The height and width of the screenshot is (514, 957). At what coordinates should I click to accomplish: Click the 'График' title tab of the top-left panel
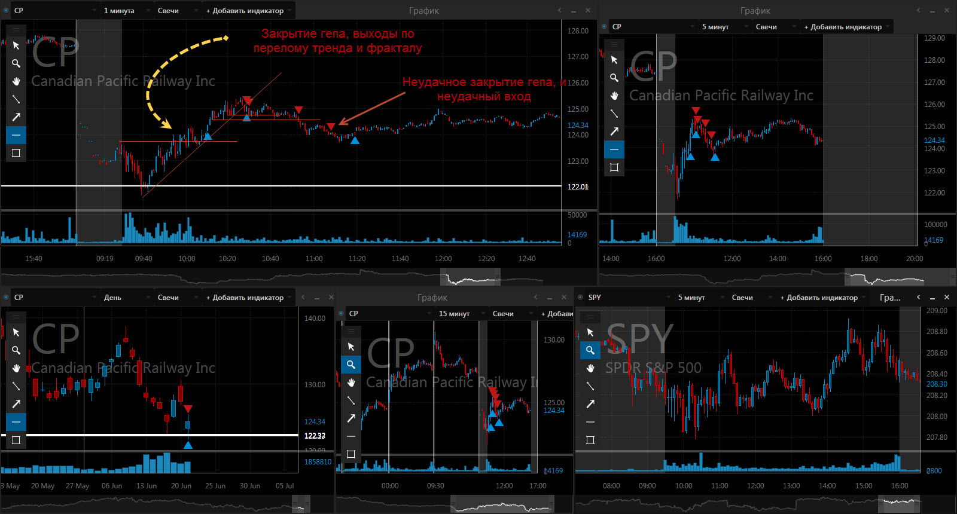click(x=423, y=11)
